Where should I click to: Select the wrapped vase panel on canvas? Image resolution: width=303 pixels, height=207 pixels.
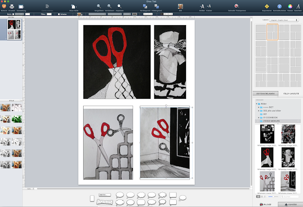[x=170, y=62]
